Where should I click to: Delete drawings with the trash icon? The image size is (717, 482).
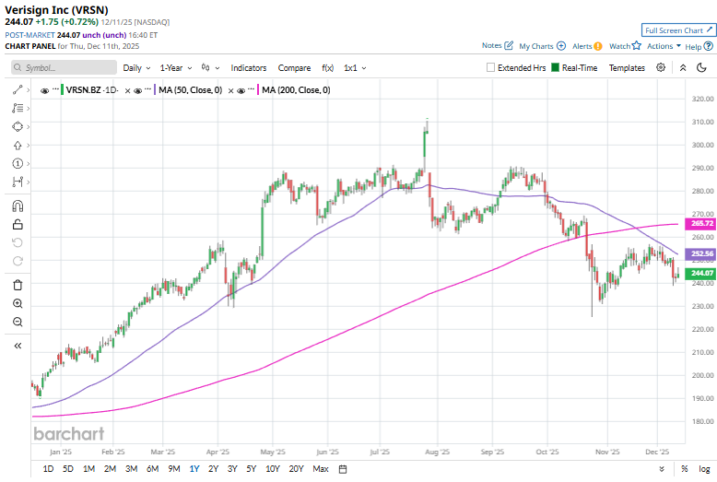(18, 285)
